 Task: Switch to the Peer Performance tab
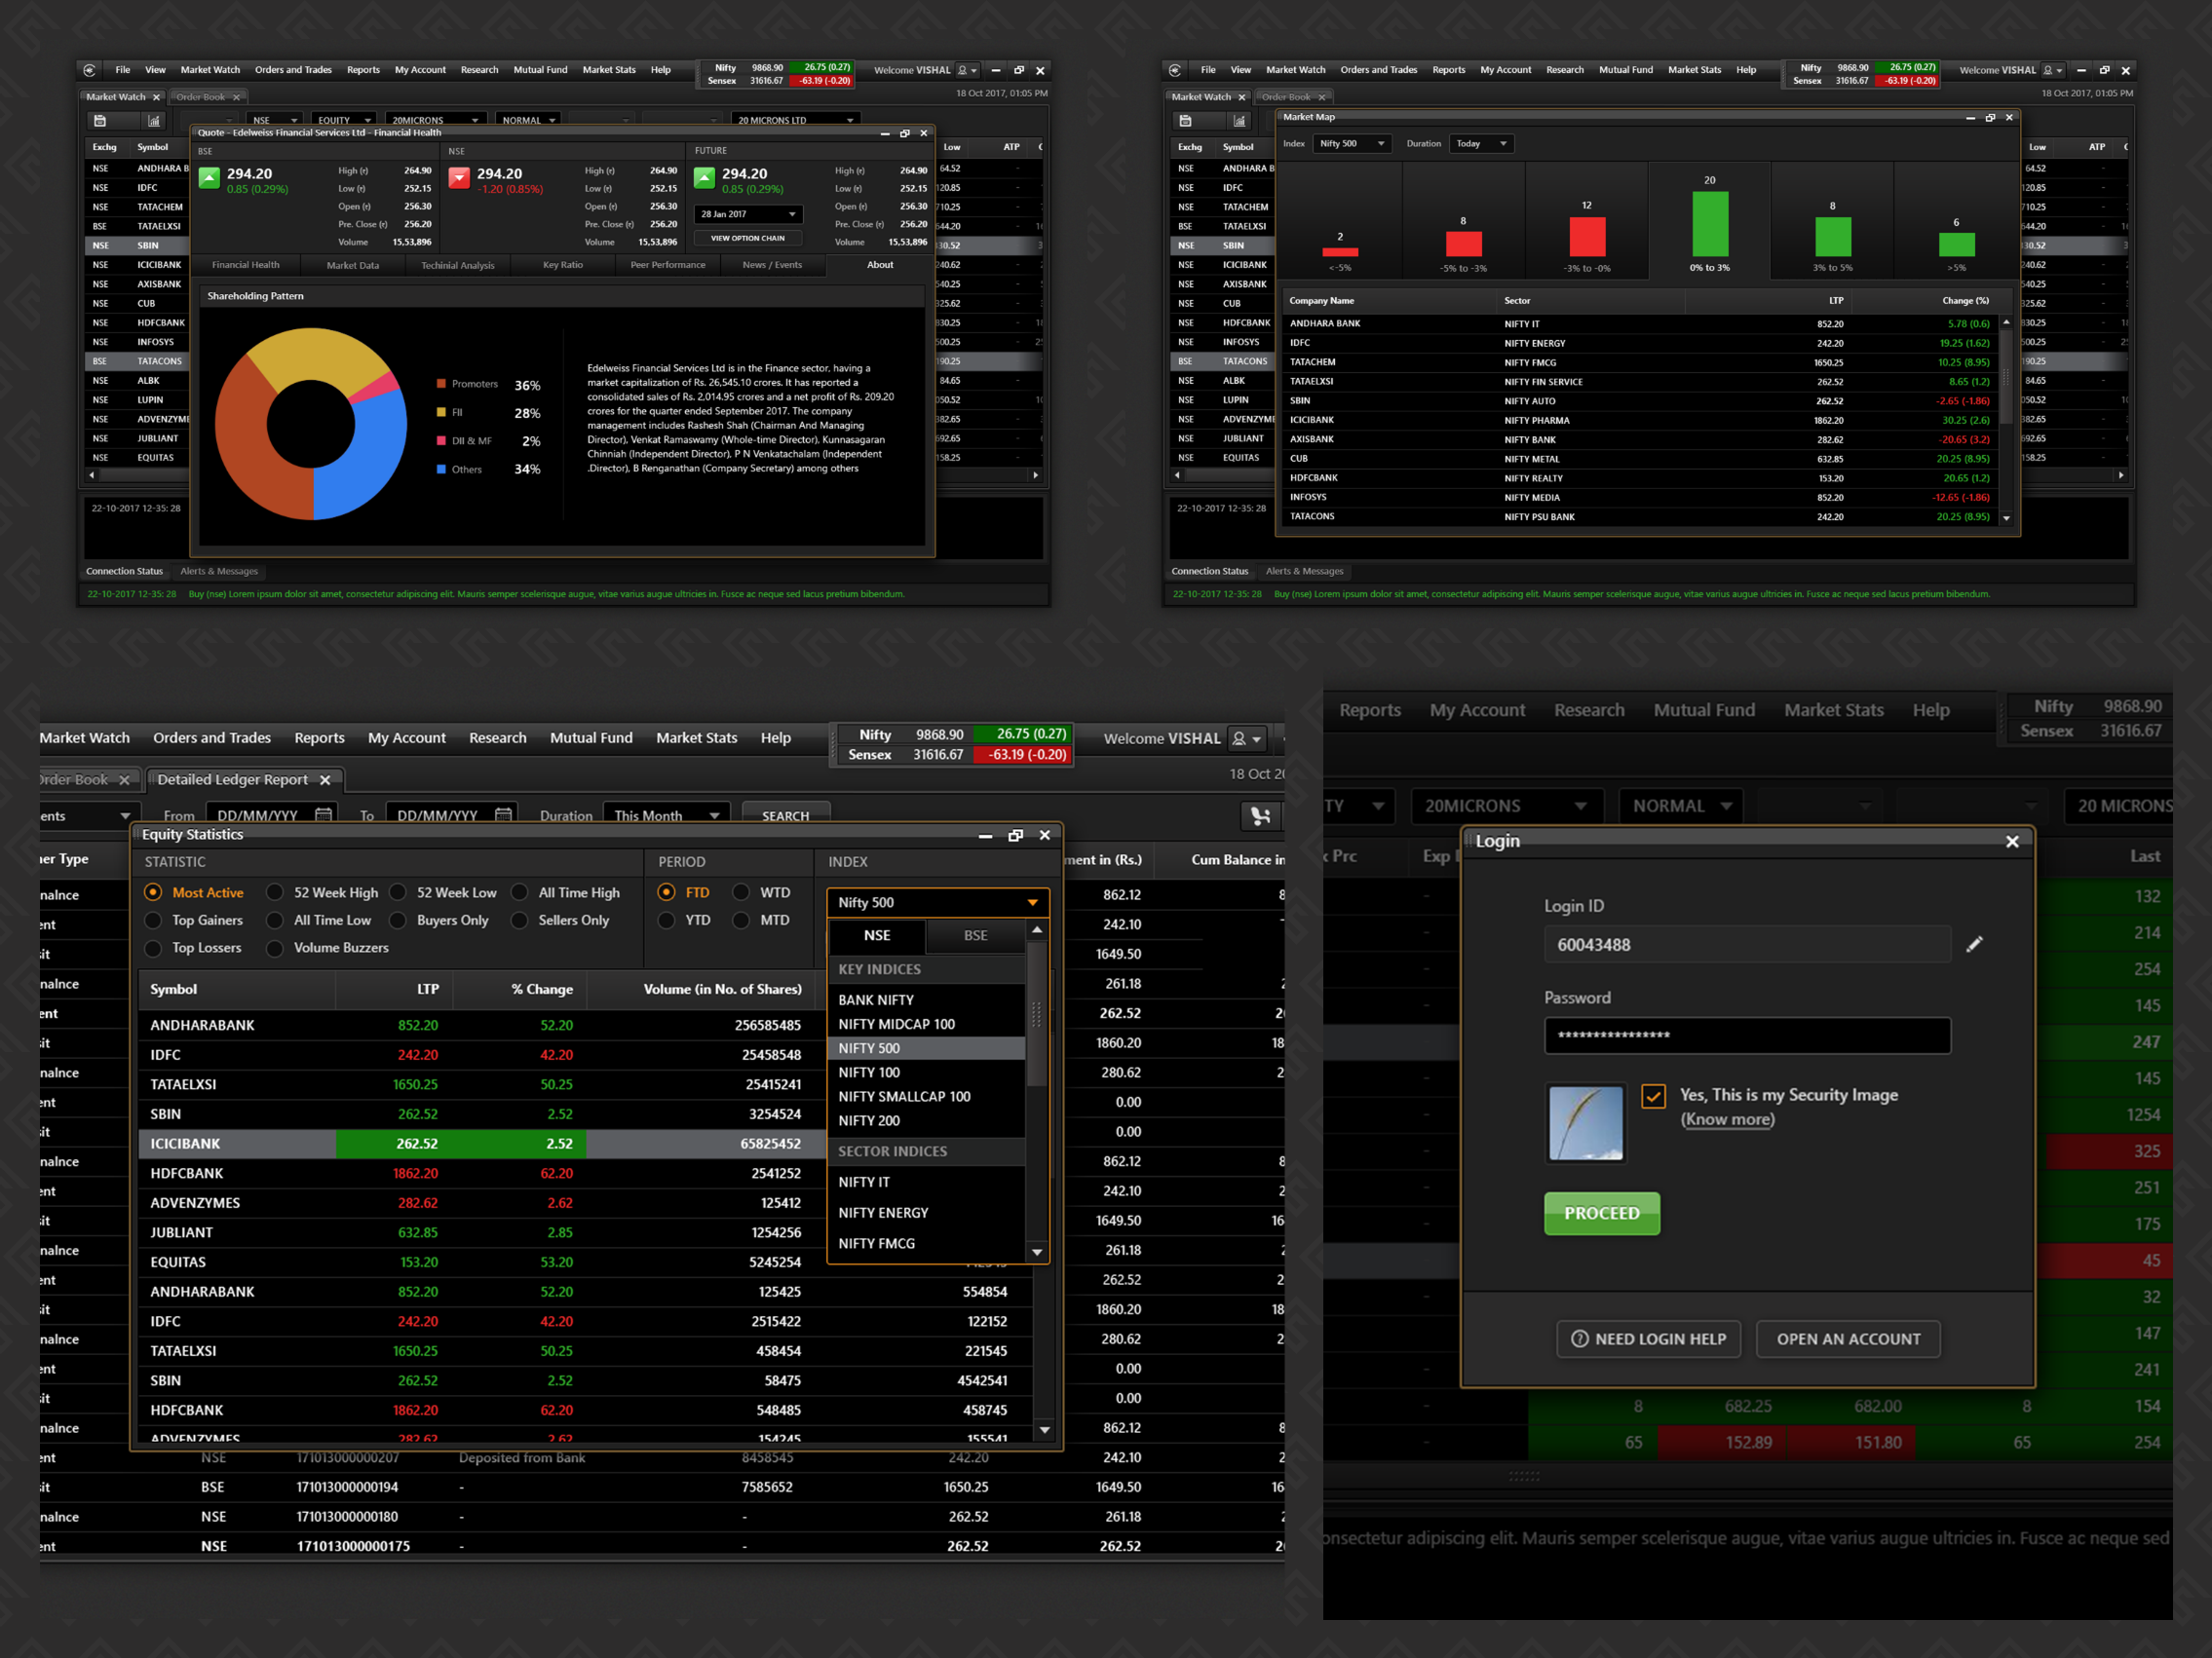(x=668, y=265)
